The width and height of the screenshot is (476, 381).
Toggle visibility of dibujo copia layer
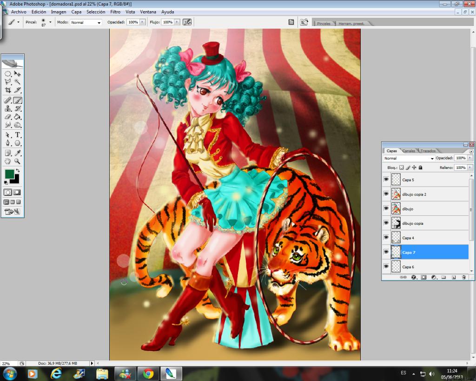[386, 223]
